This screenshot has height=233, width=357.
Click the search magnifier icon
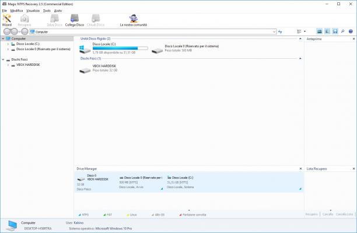pyautogui.click(x=342, y=31)
